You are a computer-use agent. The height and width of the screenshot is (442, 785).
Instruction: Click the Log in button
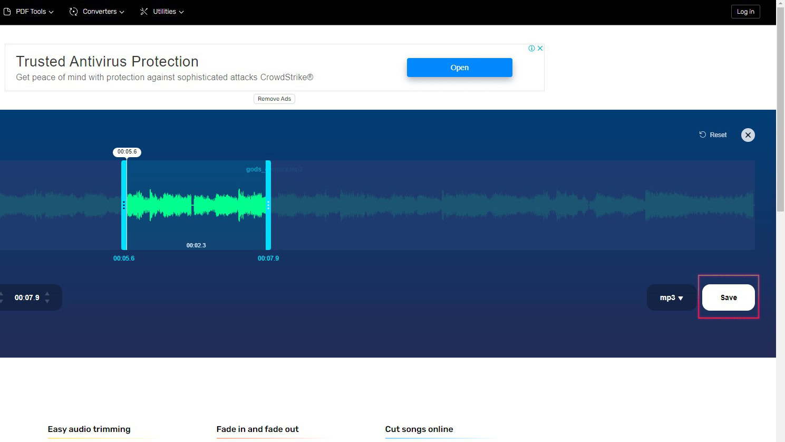pos(745,12)
